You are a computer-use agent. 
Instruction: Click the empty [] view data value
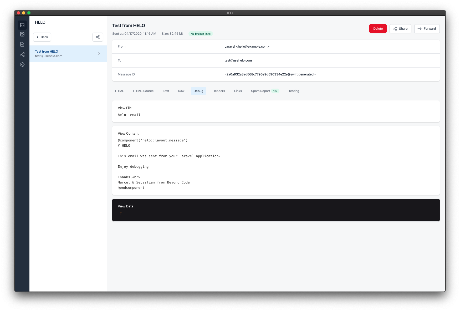tap(121, 213)
